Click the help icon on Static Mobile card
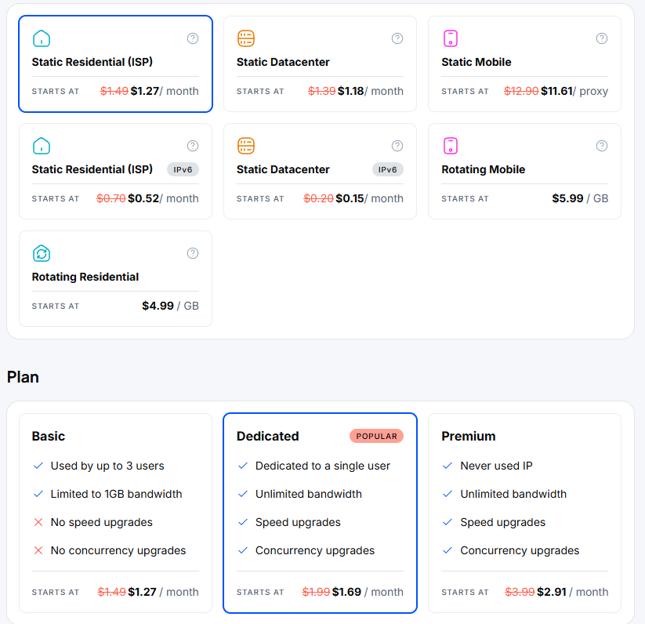 click(602, 38)
